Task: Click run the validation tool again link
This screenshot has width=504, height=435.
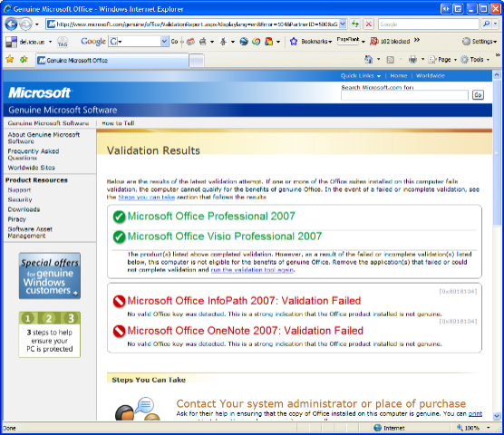Action: coord(252,270)
